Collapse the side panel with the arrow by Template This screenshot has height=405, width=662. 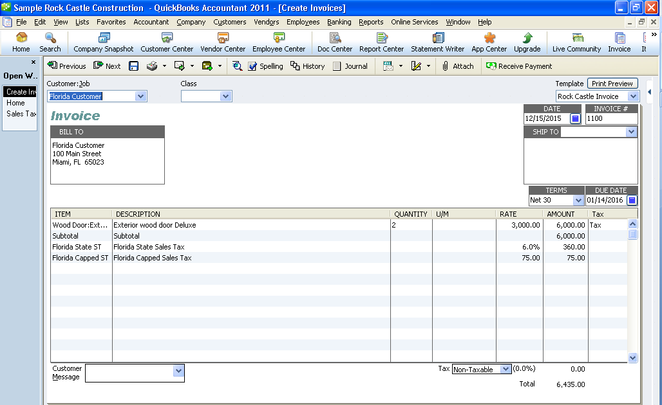point(649,92)
